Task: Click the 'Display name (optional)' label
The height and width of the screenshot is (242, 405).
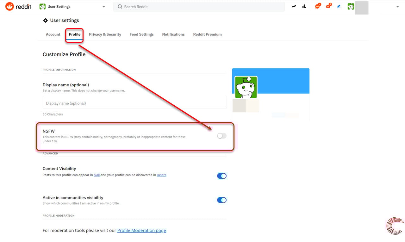Action: (x=66, y=85)
